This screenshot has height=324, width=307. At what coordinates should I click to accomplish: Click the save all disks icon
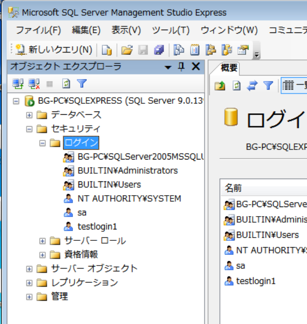pos(159,50)
